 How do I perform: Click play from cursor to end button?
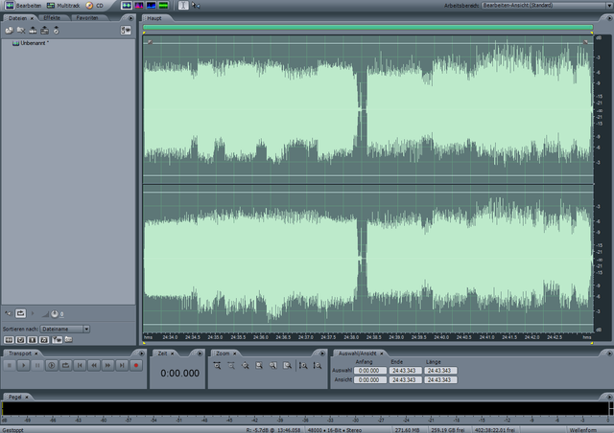[52, 365]
